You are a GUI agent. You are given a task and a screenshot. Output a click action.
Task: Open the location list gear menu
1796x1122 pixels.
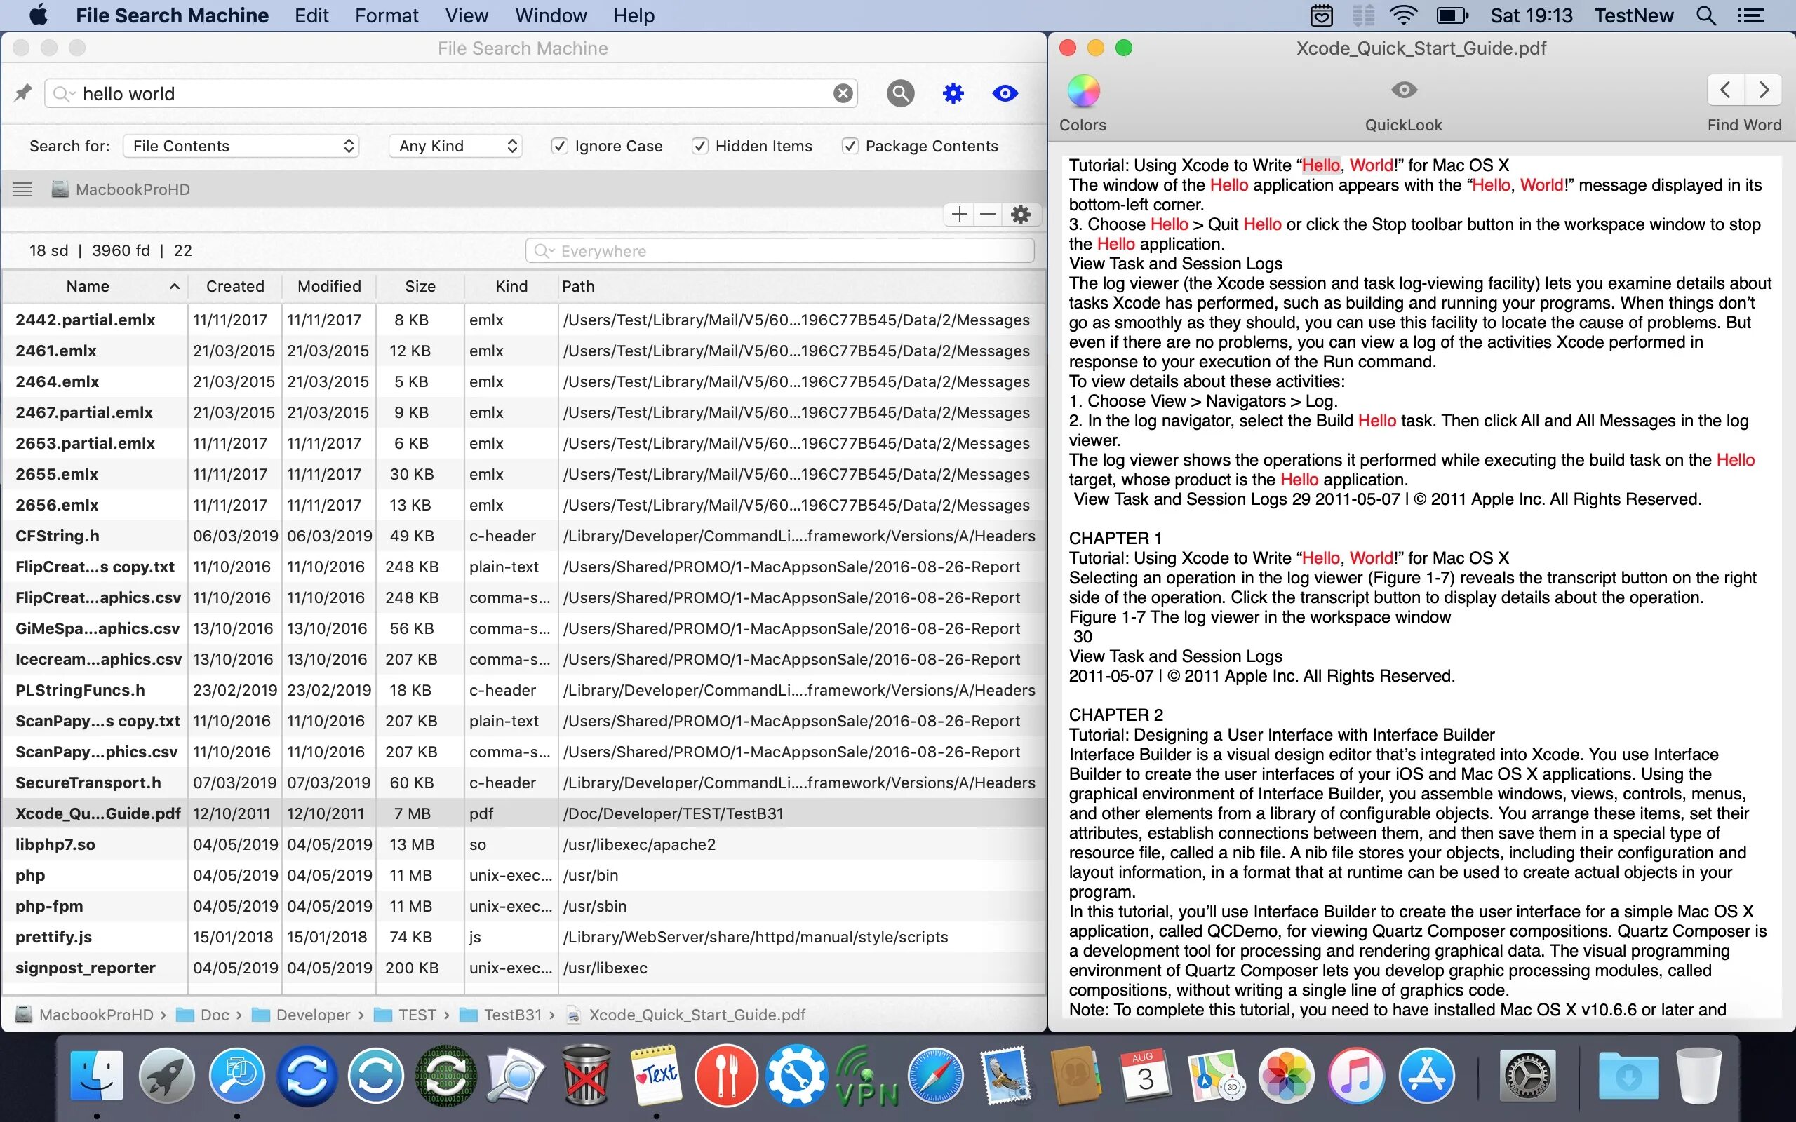point(1021,215)
